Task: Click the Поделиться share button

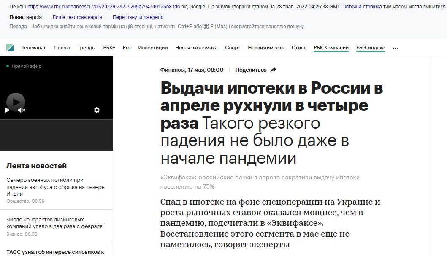Action: 251,70
